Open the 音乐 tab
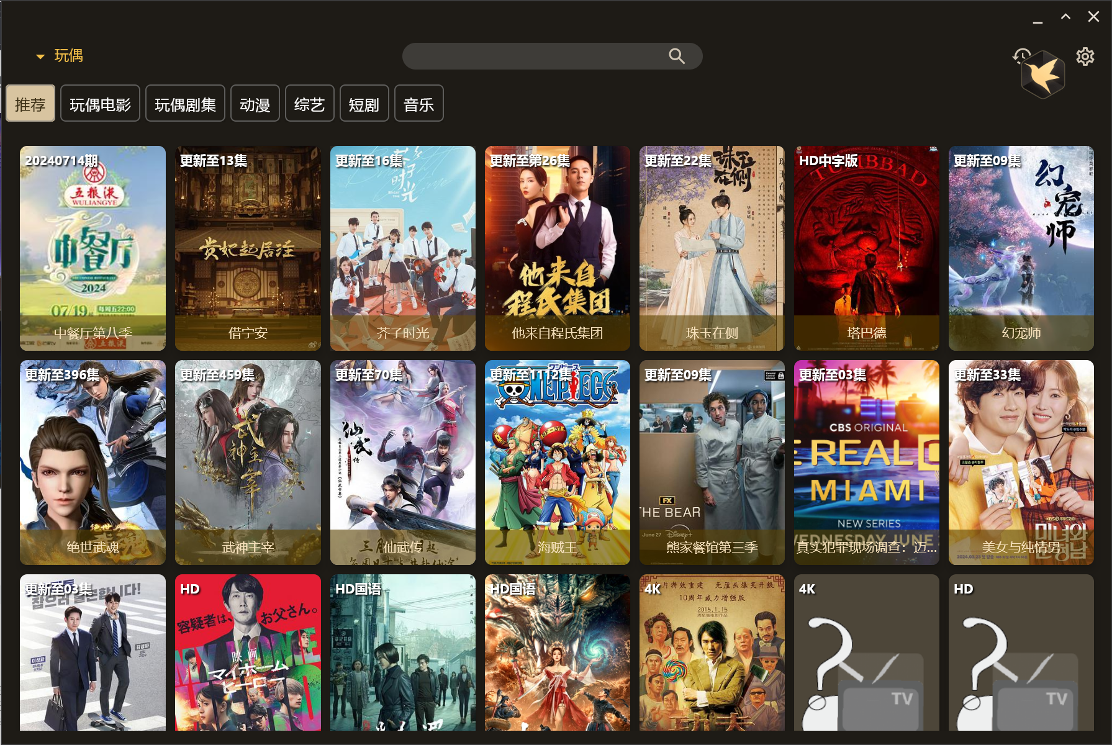The width and height of the screenshot is (1112, 745). pyautogui.click(x=418, y=104)
